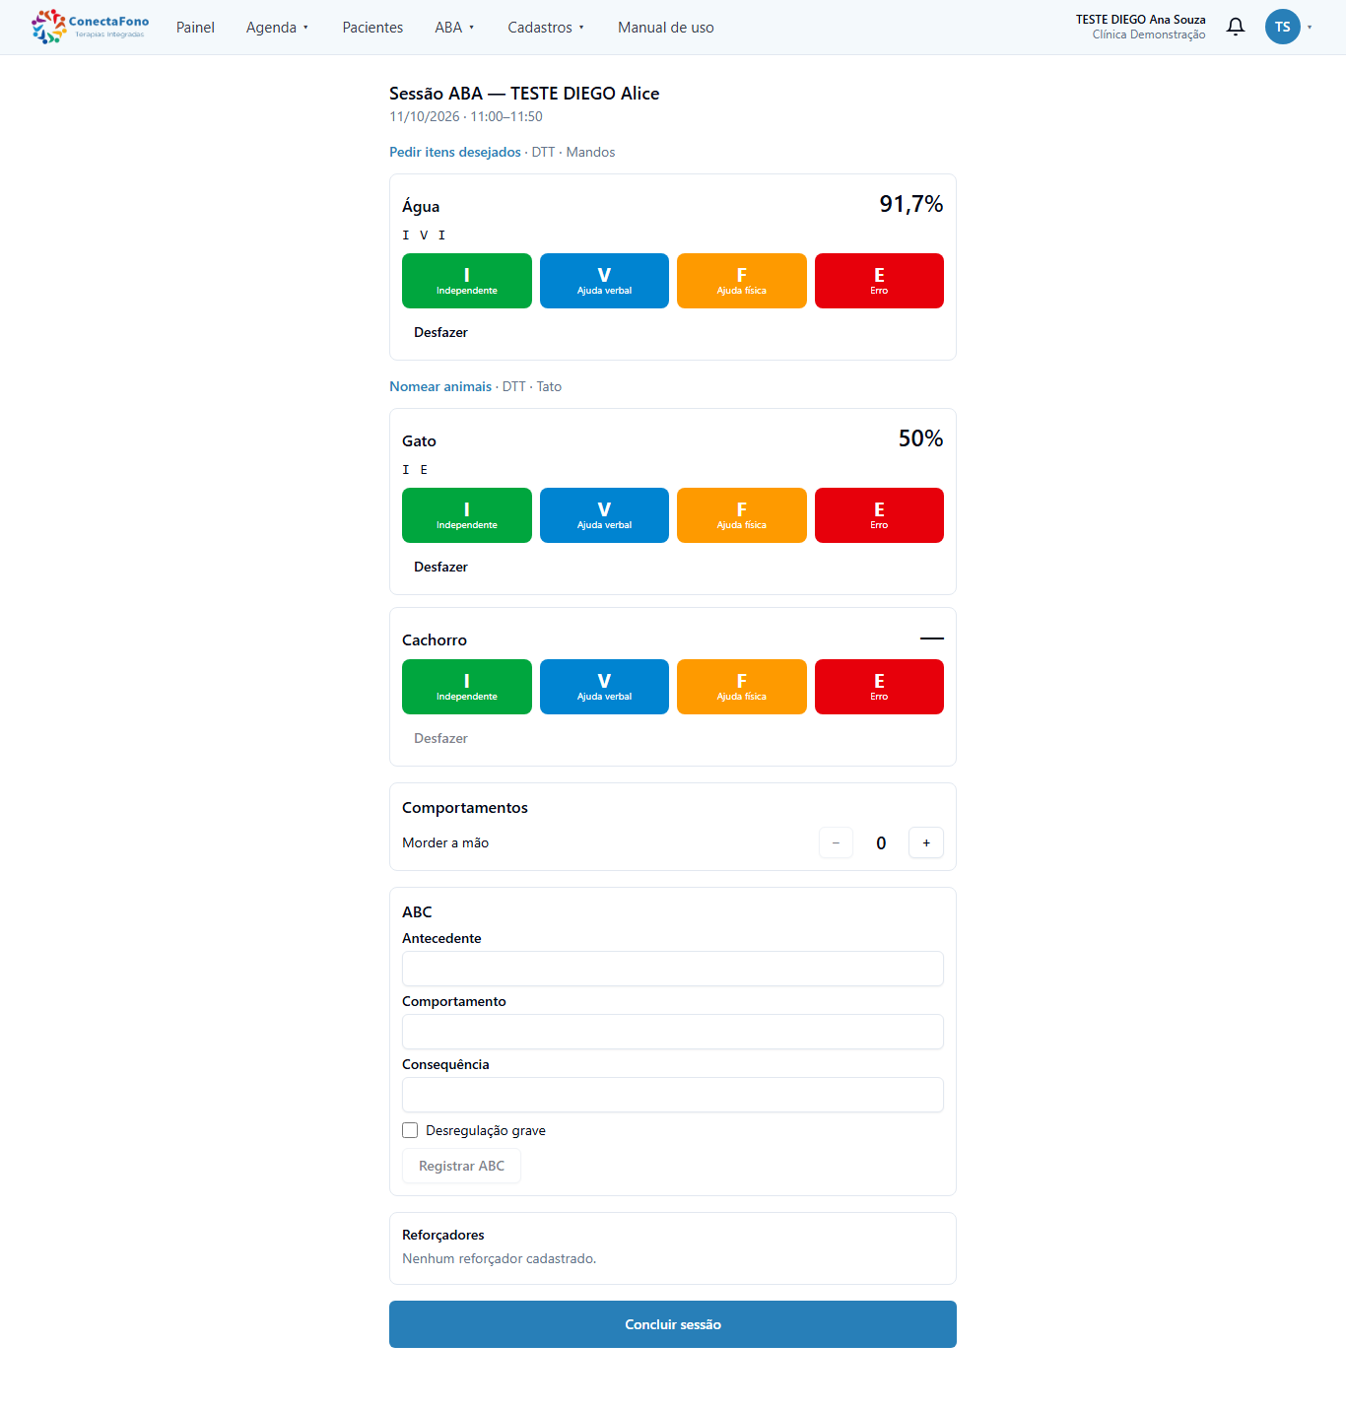Record Ajuda física for Gato
The width and height of the screenshot is (1346, 1411).
[742, 515]
